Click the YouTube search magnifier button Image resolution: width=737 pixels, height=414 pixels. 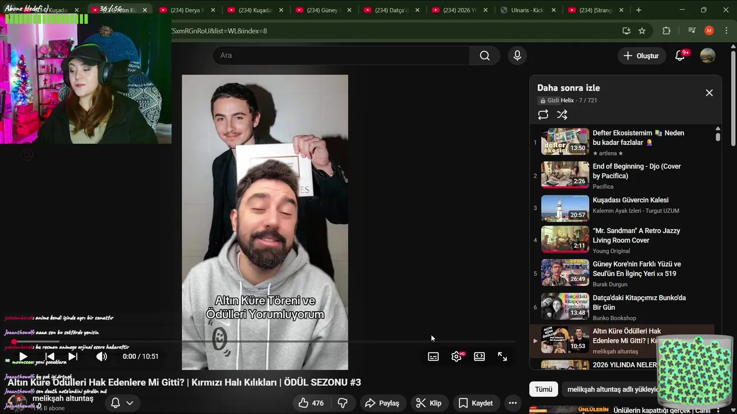point(484,55)
